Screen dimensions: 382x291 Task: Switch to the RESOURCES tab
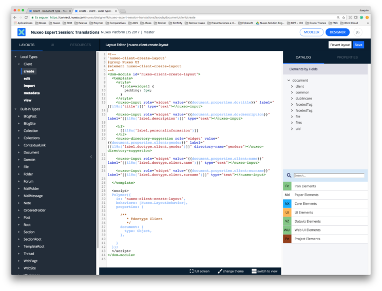pos(81,45)
